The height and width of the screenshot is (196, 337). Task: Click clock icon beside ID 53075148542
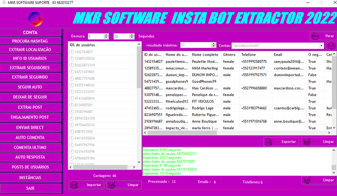pos(72,85)
